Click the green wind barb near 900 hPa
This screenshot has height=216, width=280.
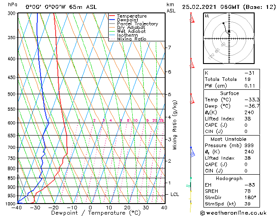click(x=189, y=183)
